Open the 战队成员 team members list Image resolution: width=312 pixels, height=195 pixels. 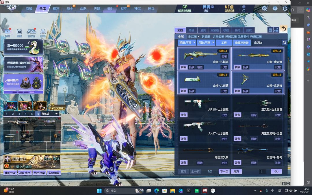25,173
